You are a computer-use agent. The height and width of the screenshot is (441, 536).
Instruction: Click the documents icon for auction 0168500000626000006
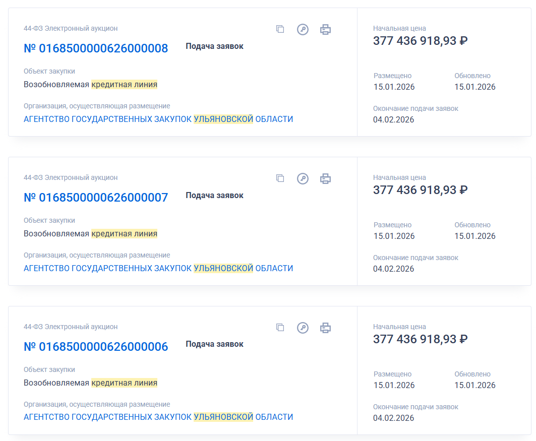280,328
